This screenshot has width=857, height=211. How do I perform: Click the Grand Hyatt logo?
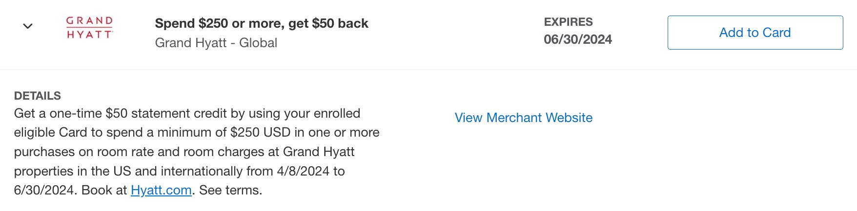(x=89, y=27)
